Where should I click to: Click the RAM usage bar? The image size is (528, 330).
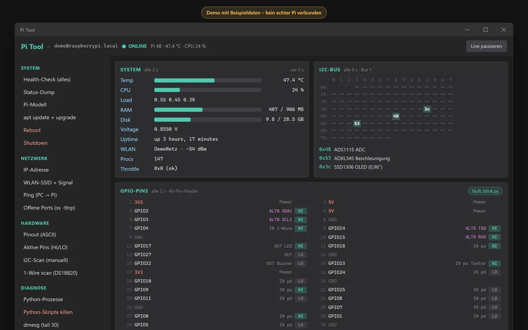pyautogui.click(x=208, y=110)
